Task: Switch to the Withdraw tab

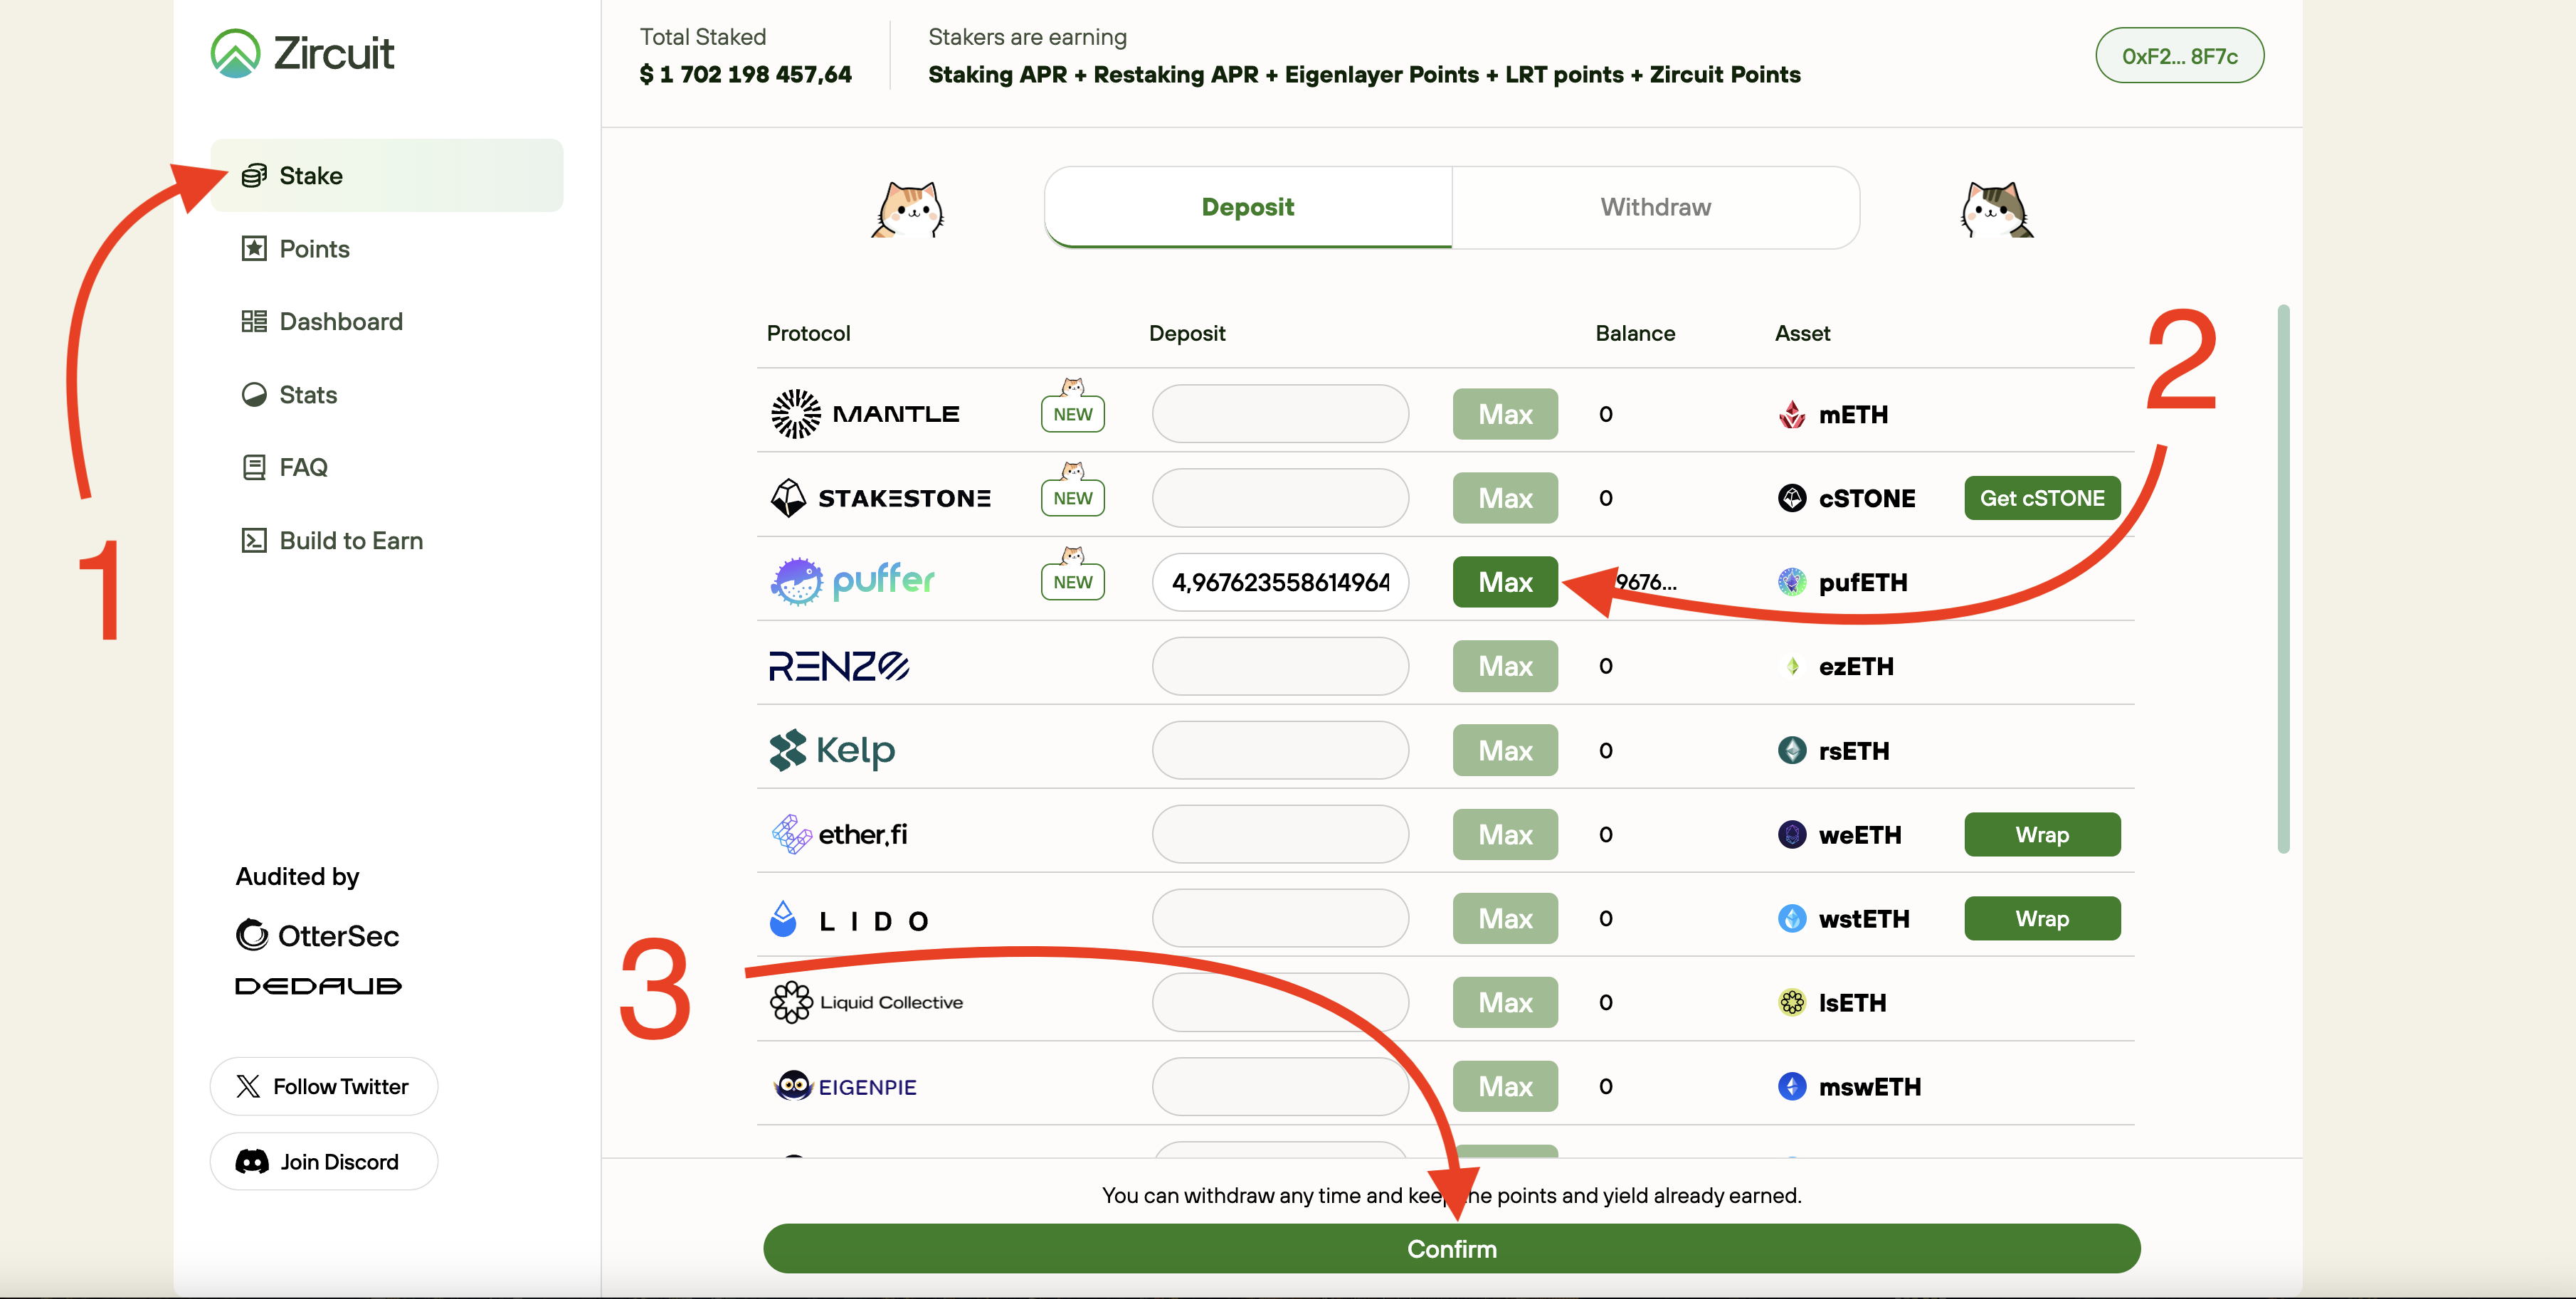Action: pos(1655,207)
